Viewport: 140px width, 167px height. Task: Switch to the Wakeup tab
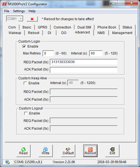15,33
